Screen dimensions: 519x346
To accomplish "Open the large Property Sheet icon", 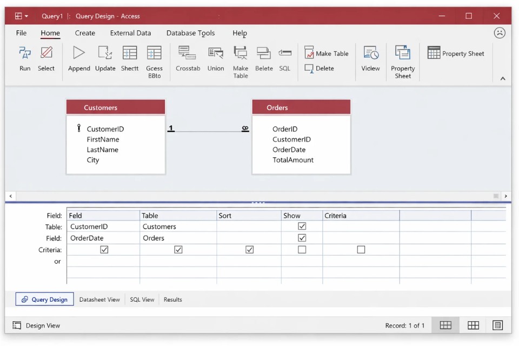I will click(403, 53).
